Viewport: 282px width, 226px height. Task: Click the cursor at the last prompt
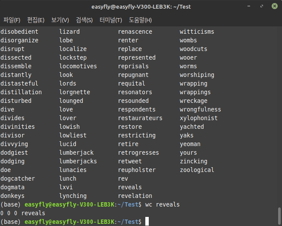[147, 221]
